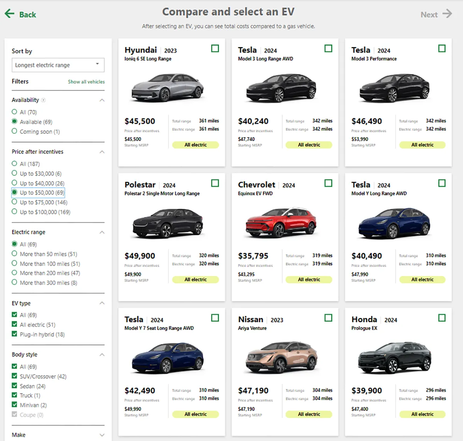Click the Nissan 2023 title
The width and height of the screenshot is (463, 441).
point(260,320)
